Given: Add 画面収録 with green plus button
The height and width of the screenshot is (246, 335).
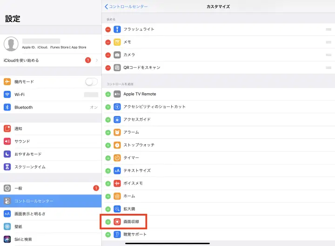Looking at the screenshot, I should pos(108,222).
